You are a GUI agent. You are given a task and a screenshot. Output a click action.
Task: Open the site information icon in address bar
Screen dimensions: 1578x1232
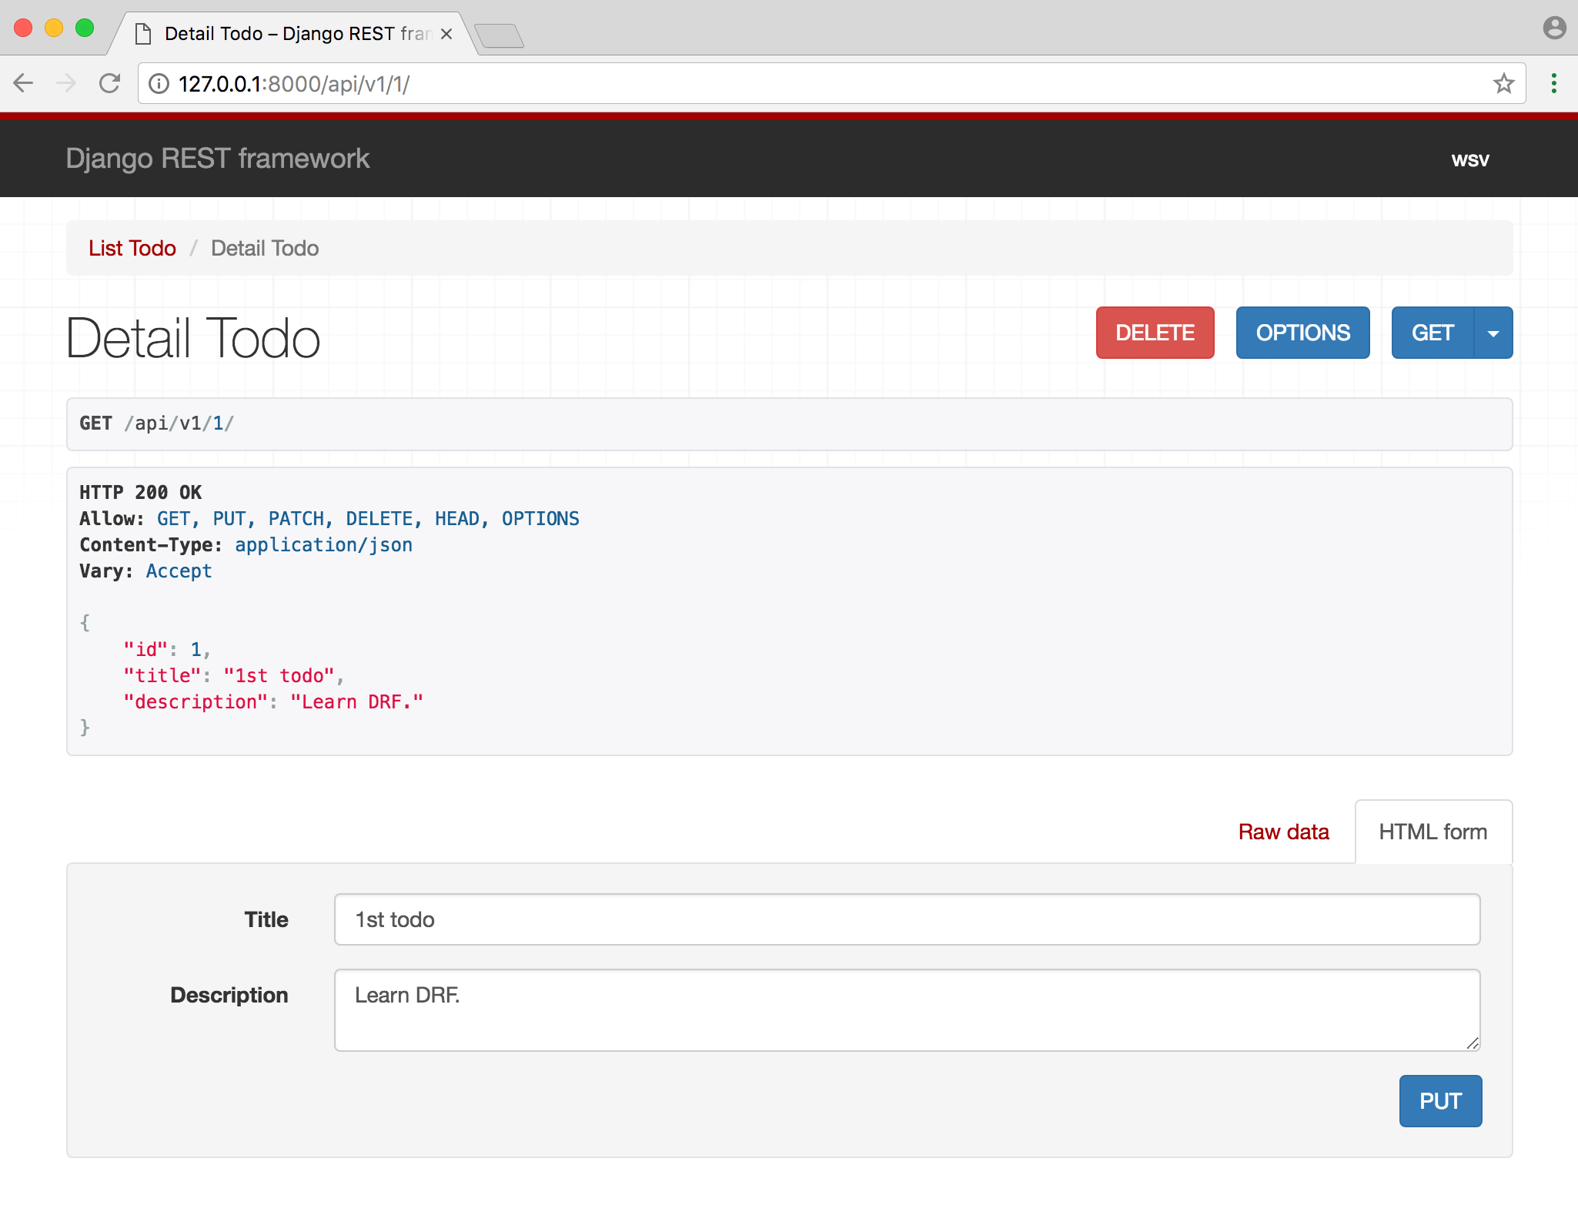pos(159,83)
